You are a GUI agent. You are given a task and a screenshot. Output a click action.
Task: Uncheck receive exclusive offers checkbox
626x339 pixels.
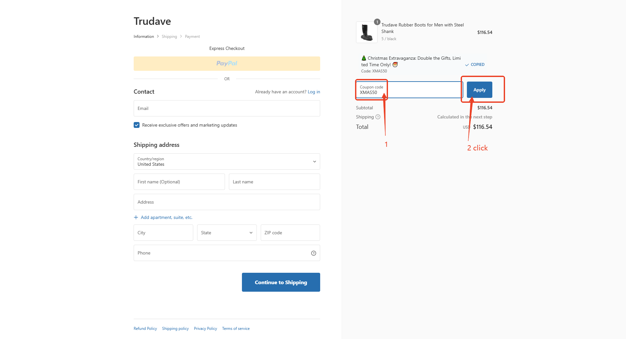point(137,125)
